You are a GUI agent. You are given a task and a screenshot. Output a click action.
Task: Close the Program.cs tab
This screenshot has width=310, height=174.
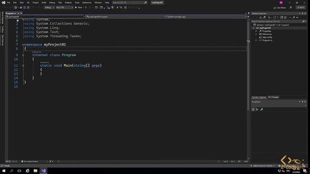21,14
